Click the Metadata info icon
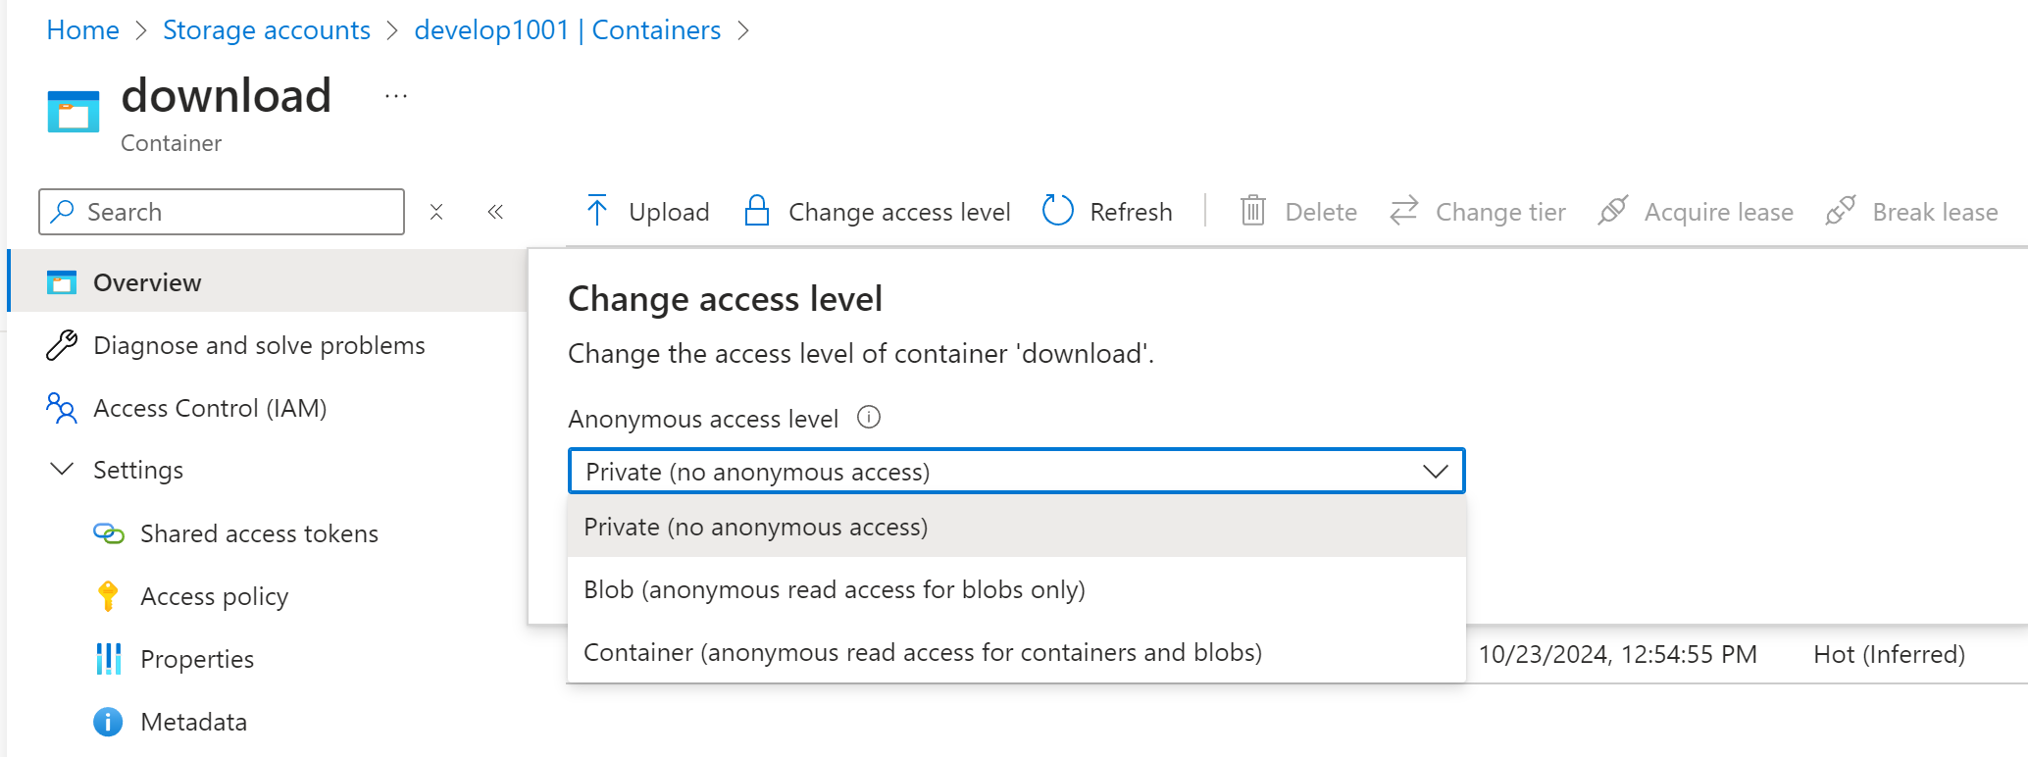Image resolution: width=2028 pixels, height=757 pixels. (x=108, y=722)
